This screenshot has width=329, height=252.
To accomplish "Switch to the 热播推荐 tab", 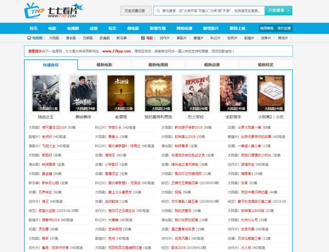I will click(x=51, y=65).
